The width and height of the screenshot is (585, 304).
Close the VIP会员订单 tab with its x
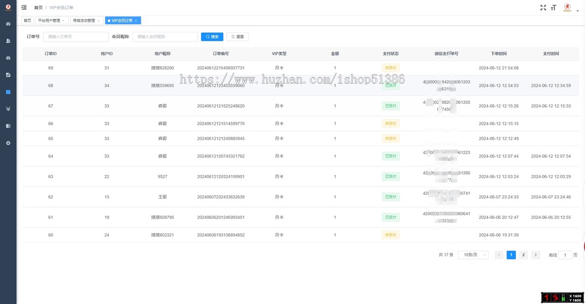tap(136, 20)
